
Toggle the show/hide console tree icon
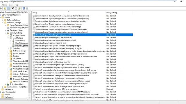click(8, 8)
